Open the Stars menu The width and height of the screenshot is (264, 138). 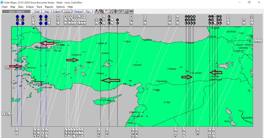pos(21,7)
